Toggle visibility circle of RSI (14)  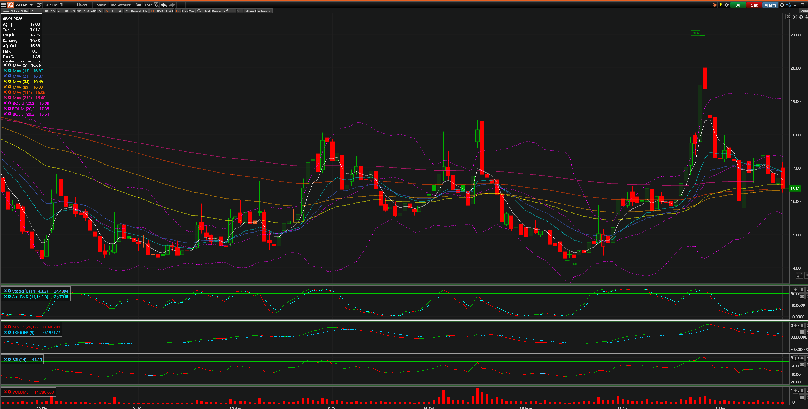pos(9,359)
